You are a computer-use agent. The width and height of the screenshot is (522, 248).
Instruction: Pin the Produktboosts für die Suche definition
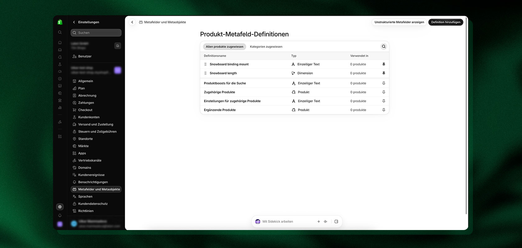point(384,83)
